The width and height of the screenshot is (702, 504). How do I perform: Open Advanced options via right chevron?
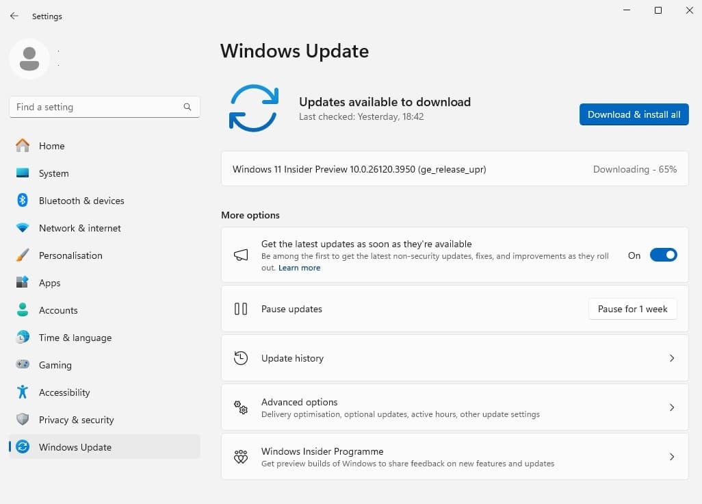pyautogui.click(x=672, y=407)
